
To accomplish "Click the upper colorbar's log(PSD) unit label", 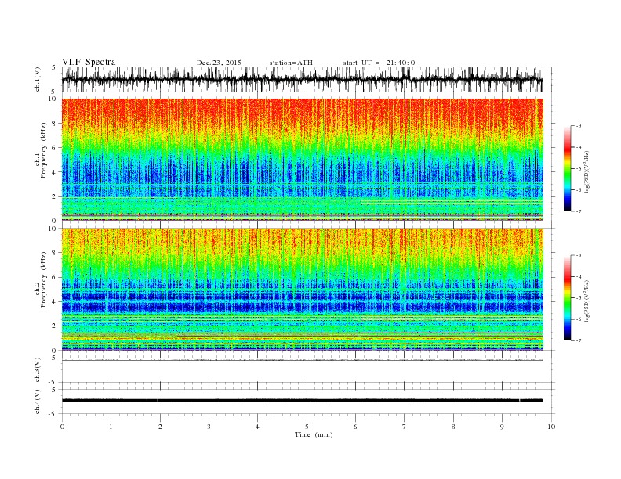I will tap(586, 171).
